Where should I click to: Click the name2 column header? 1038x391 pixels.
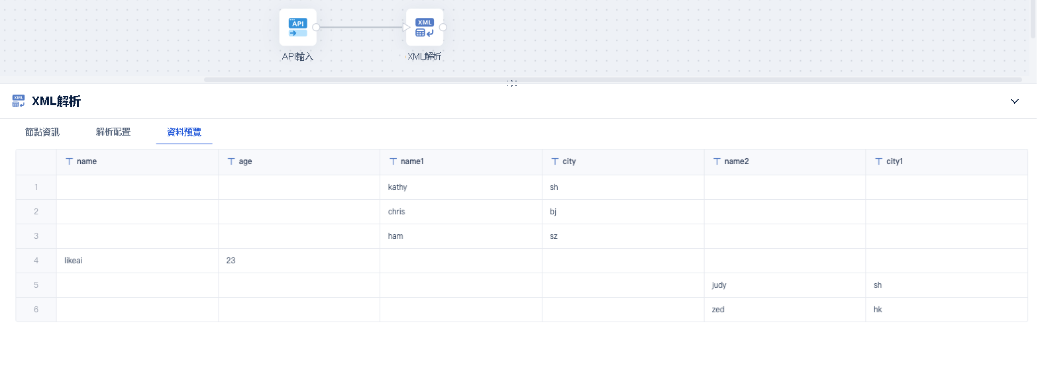[785, 161]
